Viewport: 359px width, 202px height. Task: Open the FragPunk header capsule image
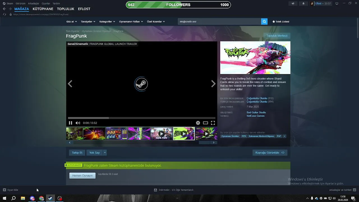(255, 58)
